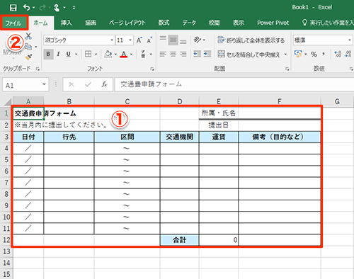Click the Align Left icon
Image resolution: width=354 pixels, height=279 pixels.
[163, 55]
